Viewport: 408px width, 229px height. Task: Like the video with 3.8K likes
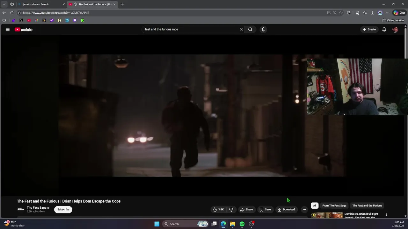click(x=218, y=209)
